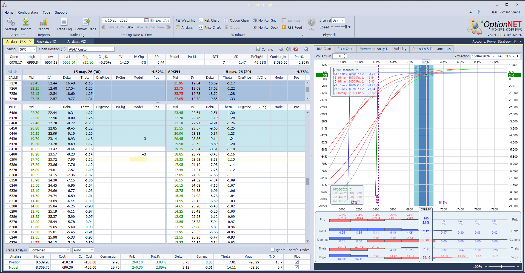Click the red delete position icon
Image resolution: width=525 pixels, height=273 pixels.
coord(296,49)
